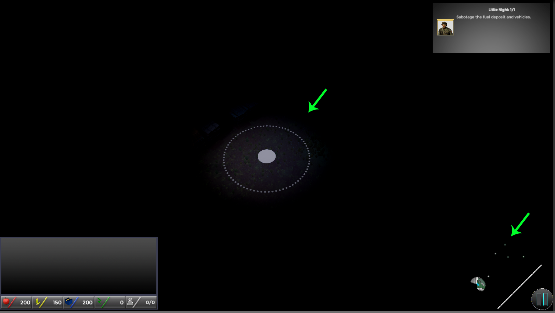Click the green lightning energy icon

click(100, 302)
